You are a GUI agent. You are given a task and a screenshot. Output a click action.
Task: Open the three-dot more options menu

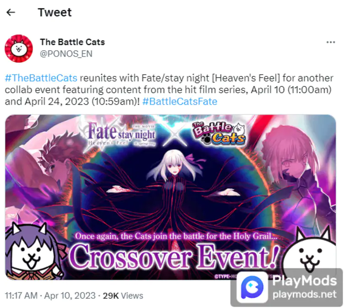click(331, 42)
